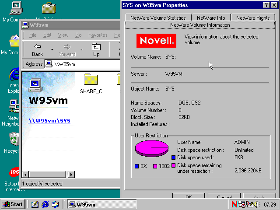280x210 pixels.
Task: Launch Internet Explorer from quick launch
Action: 45,204
